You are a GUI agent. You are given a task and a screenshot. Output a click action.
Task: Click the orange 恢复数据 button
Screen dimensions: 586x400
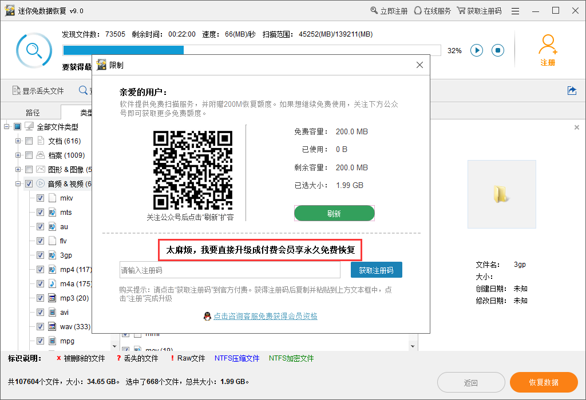544,382
